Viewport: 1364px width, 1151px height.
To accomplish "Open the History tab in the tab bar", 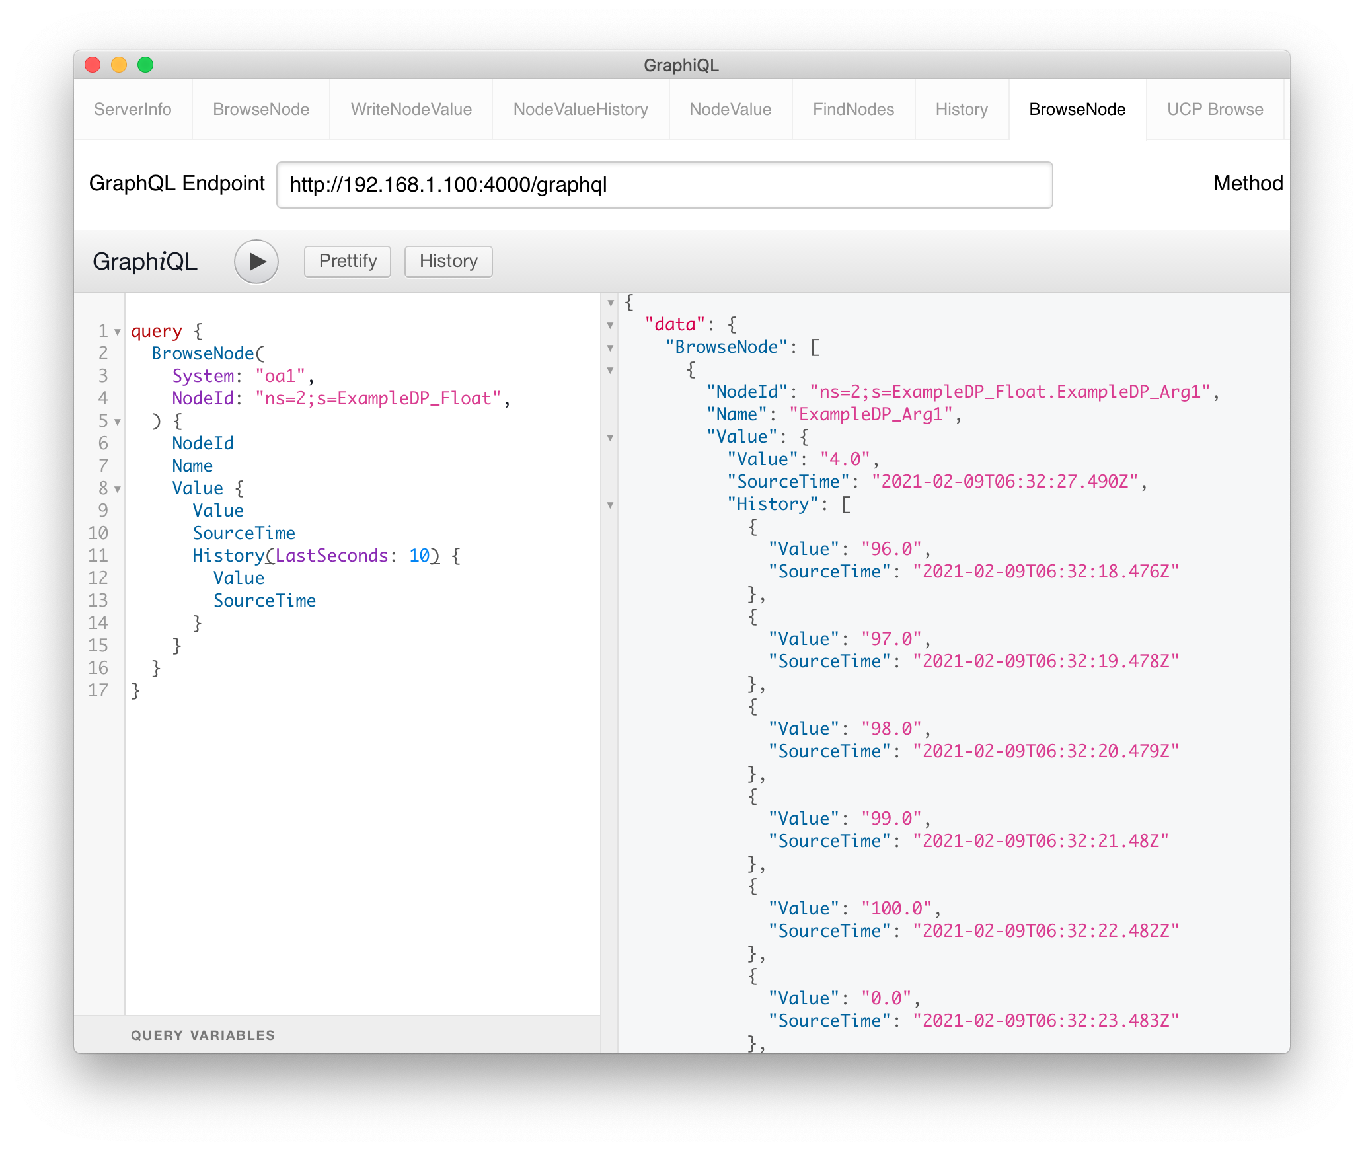I will click(x=962, y=110).
